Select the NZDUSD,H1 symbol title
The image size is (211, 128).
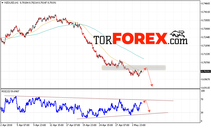11,3
